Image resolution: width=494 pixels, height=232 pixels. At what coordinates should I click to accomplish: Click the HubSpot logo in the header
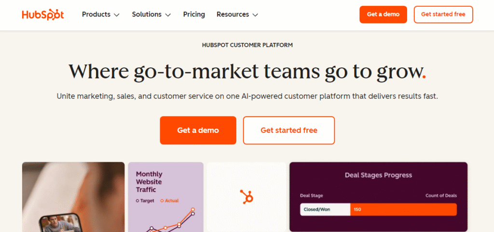point(43,14)
